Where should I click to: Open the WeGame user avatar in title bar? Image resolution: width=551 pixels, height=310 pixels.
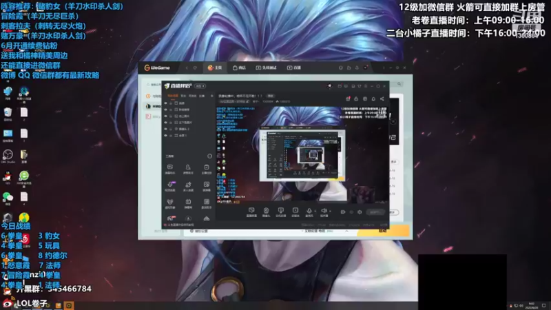(x=366, y=68)
